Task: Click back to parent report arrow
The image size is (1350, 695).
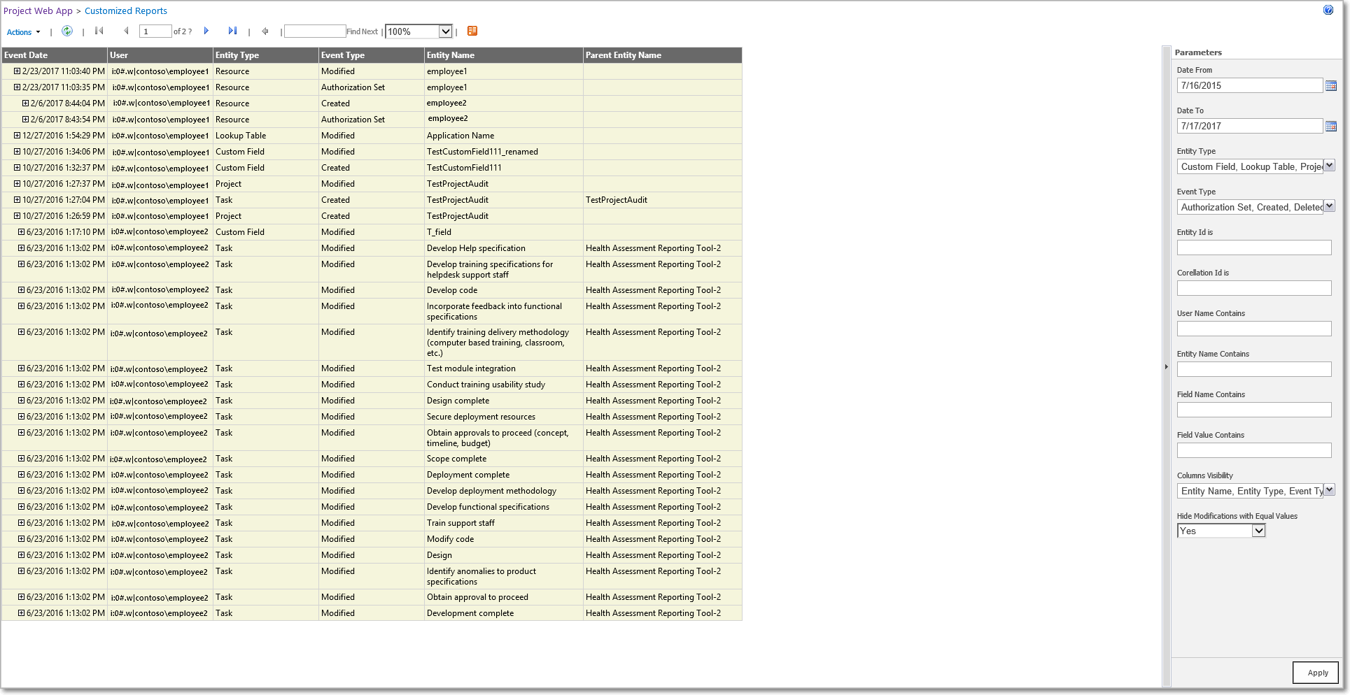Action: (265, 31)
